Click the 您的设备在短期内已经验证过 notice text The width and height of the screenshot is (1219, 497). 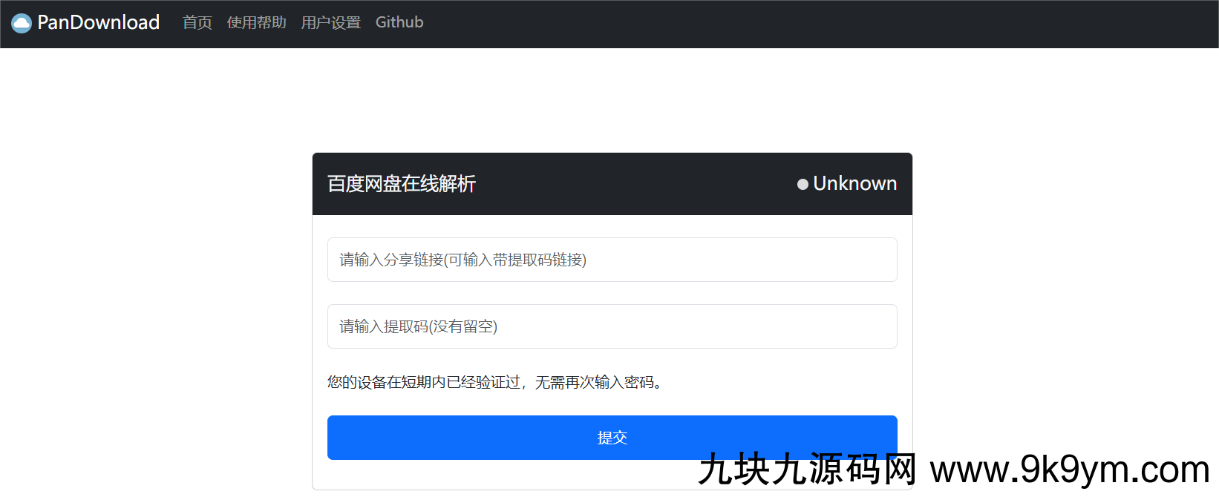click(495, 382)
